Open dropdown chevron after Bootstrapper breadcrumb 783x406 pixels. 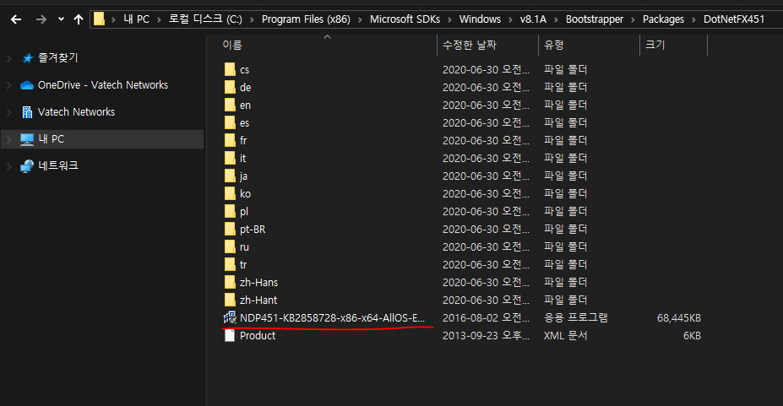[x=633, y=19]
